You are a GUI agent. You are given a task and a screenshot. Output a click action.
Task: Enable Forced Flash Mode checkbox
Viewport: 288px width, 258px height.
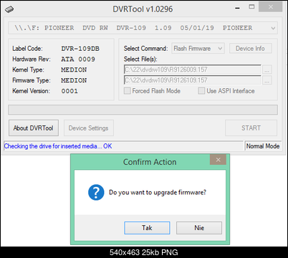coord(128,91)
